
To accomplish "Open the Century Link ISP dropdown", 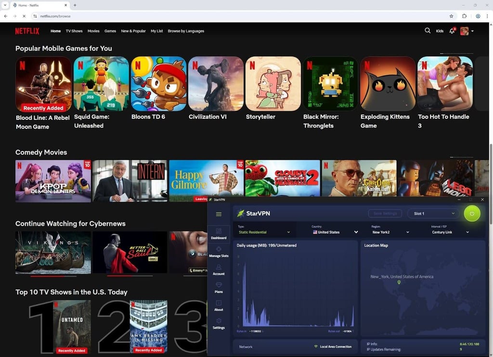I will [450, 232].
